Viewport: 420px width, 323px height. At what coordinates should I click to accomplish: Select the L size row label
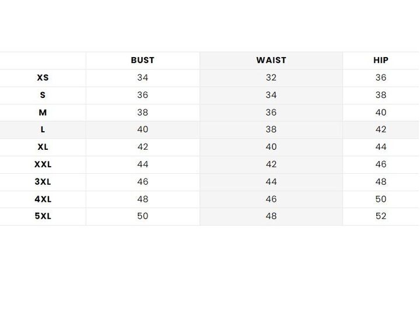[x=43, y=129]
